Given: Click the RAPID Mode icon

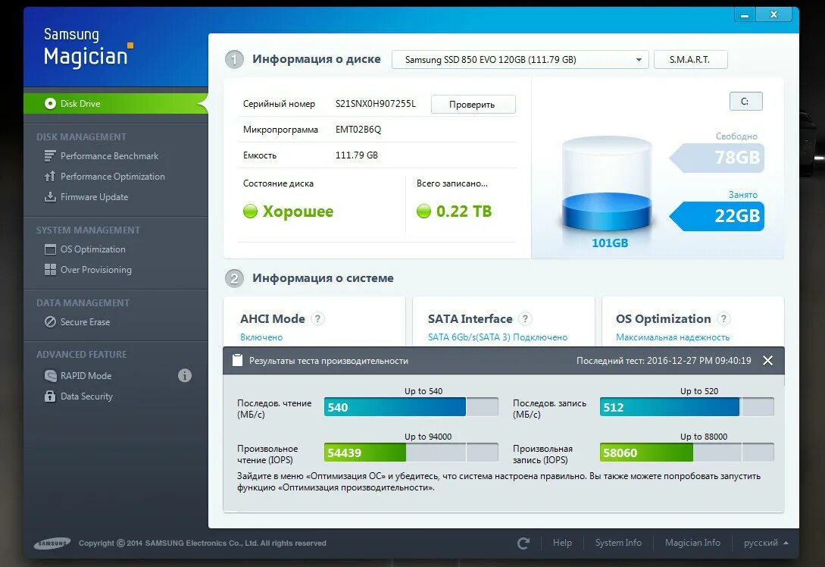Looking at the screenshot, I should (x=50, y=375).
